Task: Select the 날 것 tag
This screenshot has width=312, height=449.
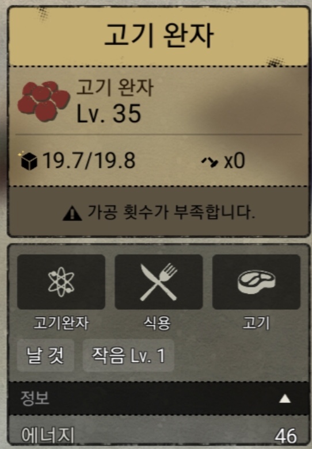Action: click(x=45, y=355)
